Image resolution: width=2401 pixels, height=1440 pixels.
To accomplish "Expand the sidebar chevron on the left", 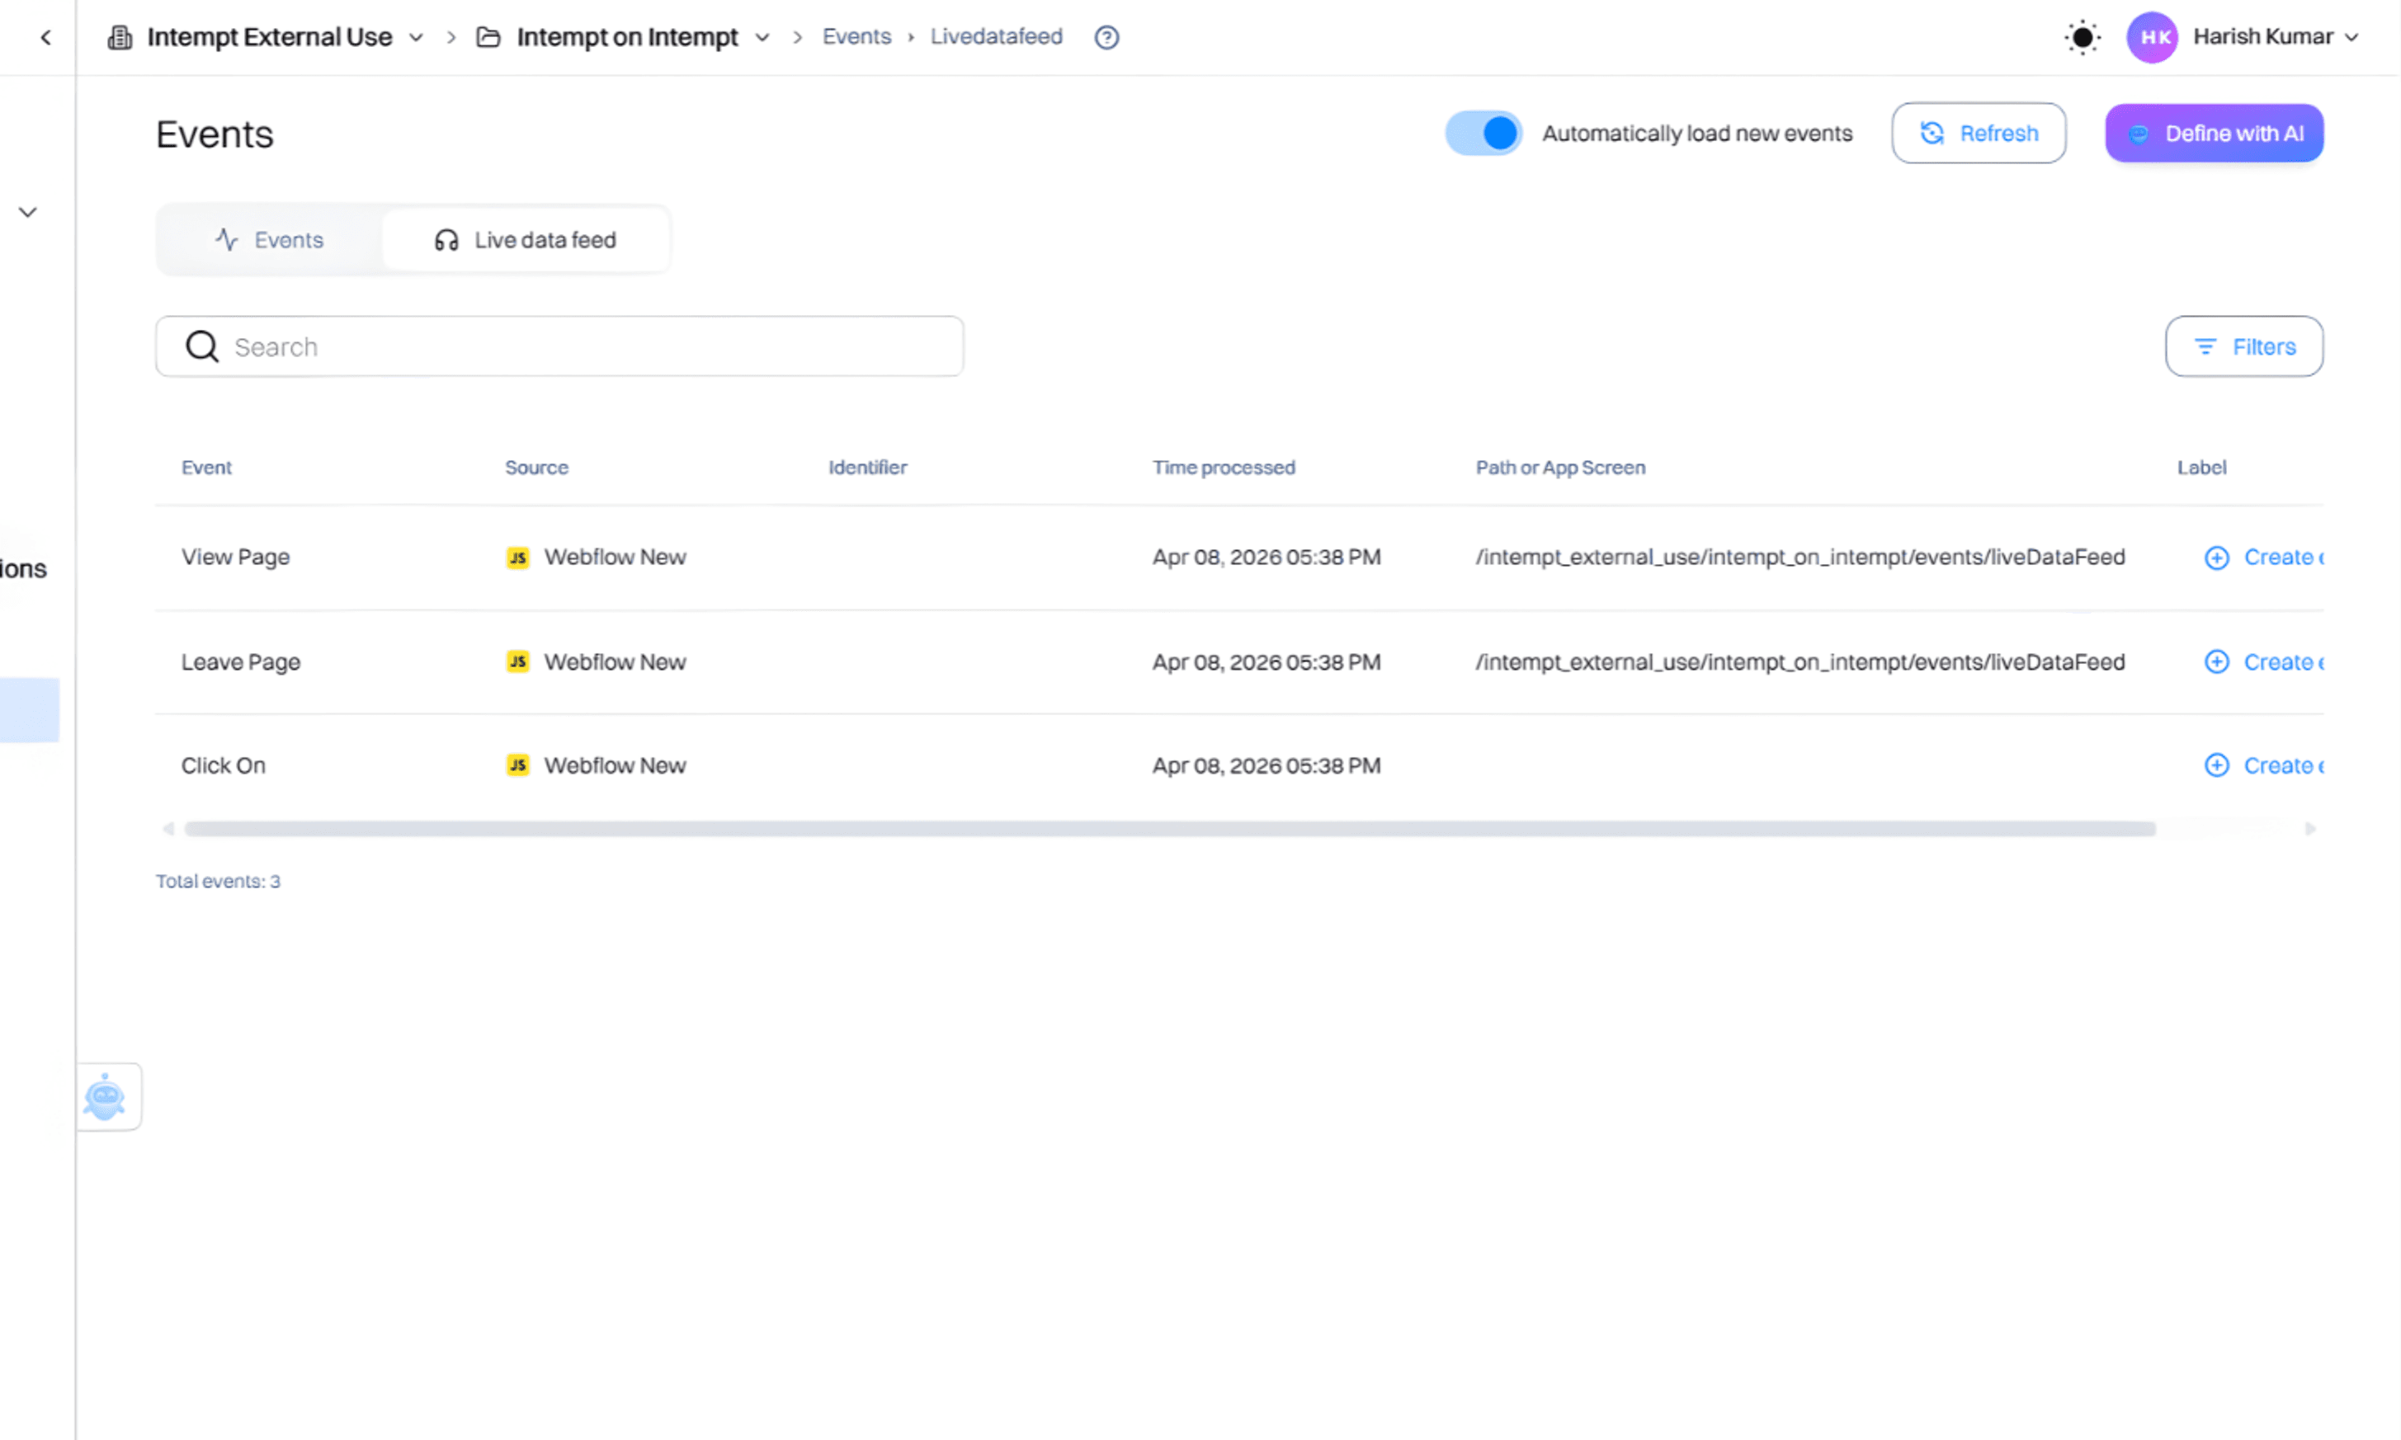I will click(28, 211).
